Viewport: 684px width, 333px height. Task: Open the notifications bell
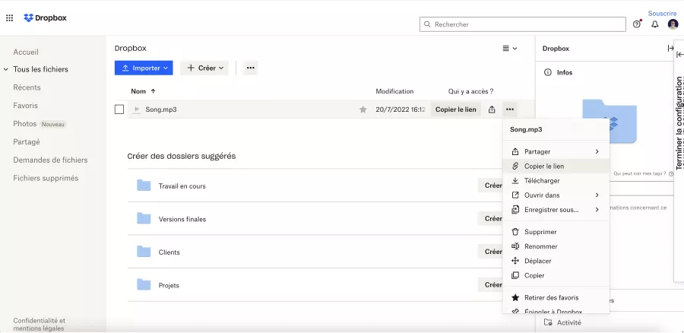pyautogui.click(x=655, y=24)
